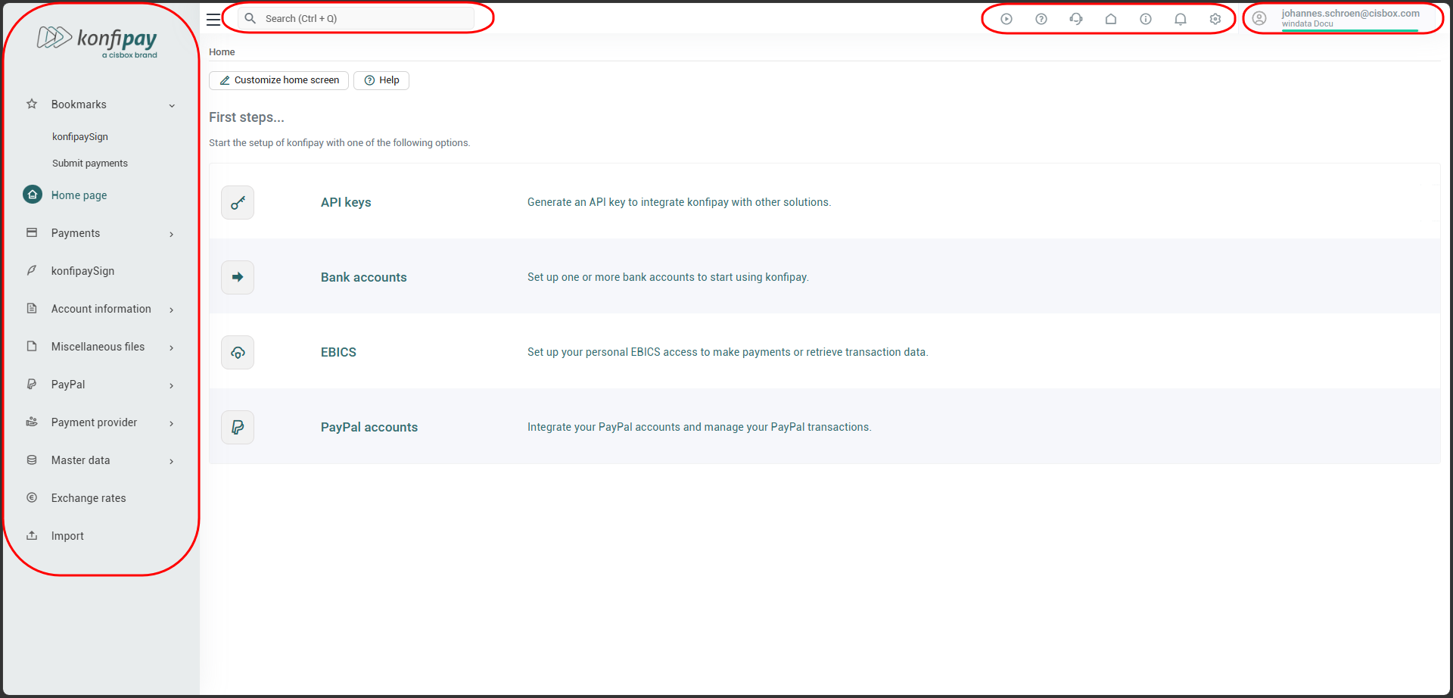The image size is (1453, 698).
Task: Expand Master data chevron
Action: (172, 461)
